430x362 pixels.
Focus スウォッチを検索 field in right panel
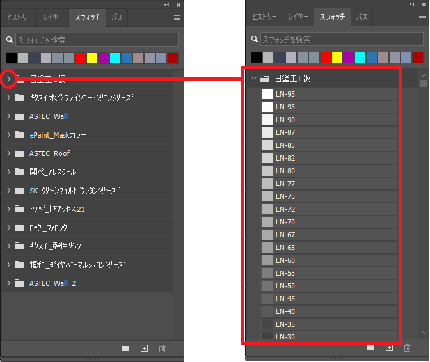point(342,39)
